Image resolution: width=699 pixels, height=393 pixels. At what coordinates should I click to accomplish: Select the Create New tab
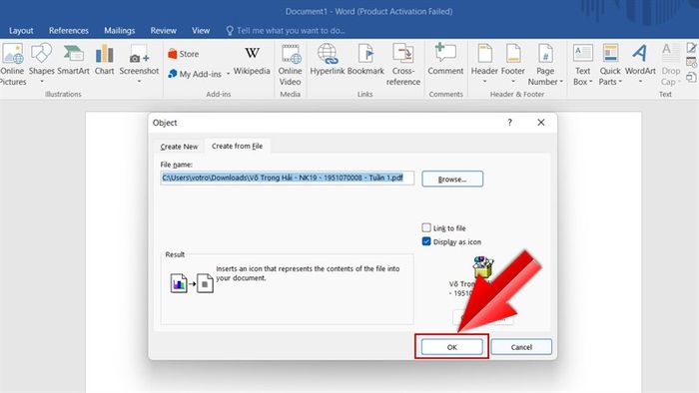179,147
